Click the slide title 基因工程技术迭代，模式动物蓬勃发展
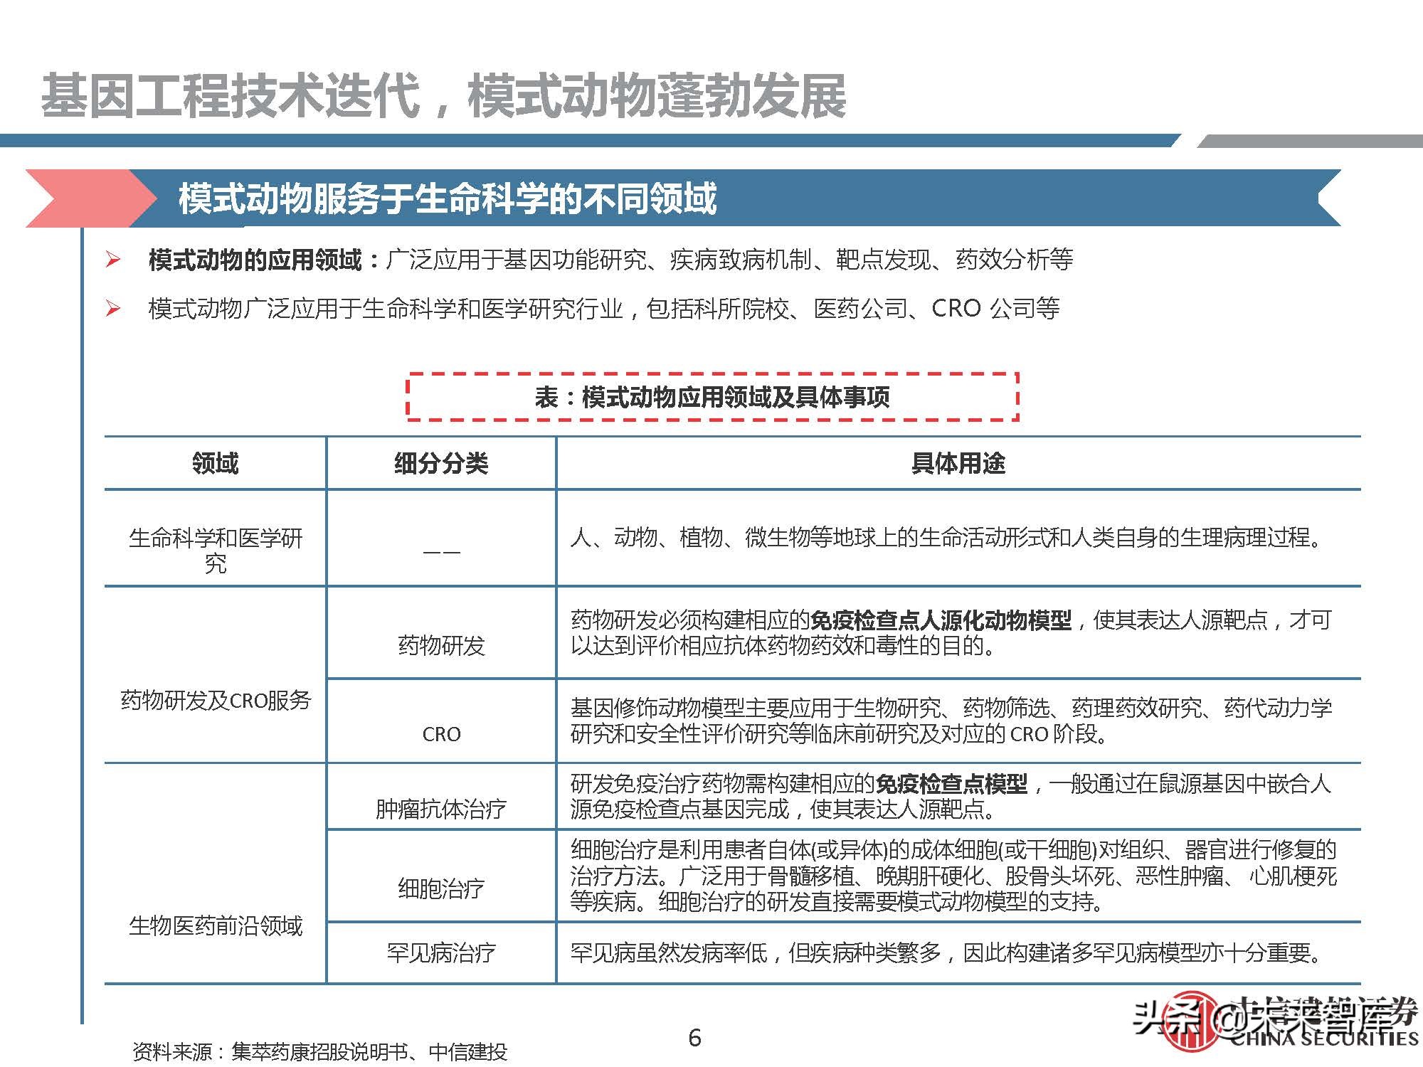The image size is (1423, 1067). click(x=443, y=96)
